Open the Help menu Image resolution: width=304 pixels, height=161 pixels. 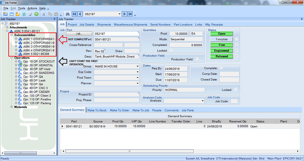[x=42, y=8]
